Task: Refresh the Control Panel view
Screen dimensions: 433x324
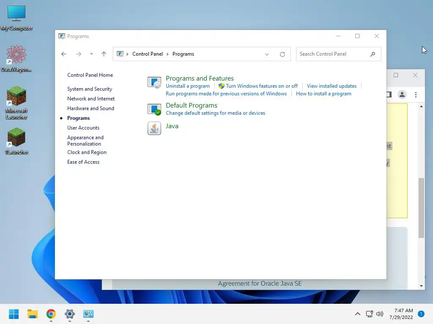Action: click(x=282, y=54)
